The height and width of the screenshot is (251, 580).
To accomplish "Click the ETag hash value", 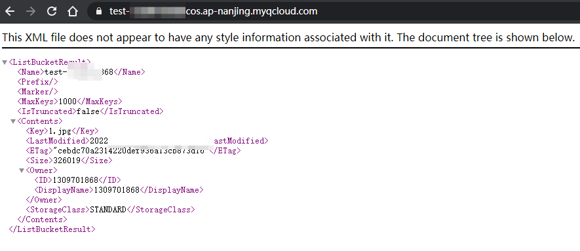I will coord(130,151).
